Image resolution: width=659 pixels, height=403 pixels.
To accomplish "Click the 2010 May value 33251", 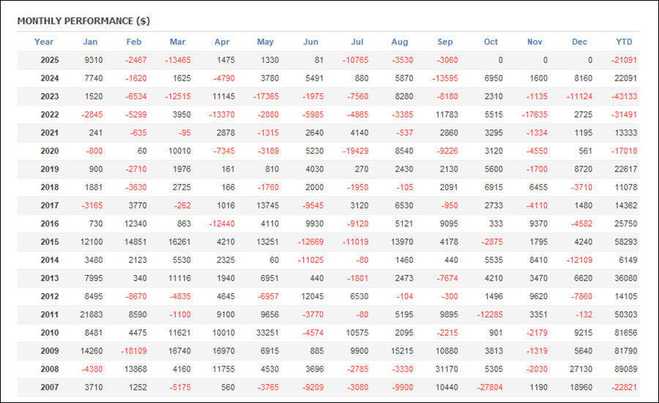I will coord(265,333).
